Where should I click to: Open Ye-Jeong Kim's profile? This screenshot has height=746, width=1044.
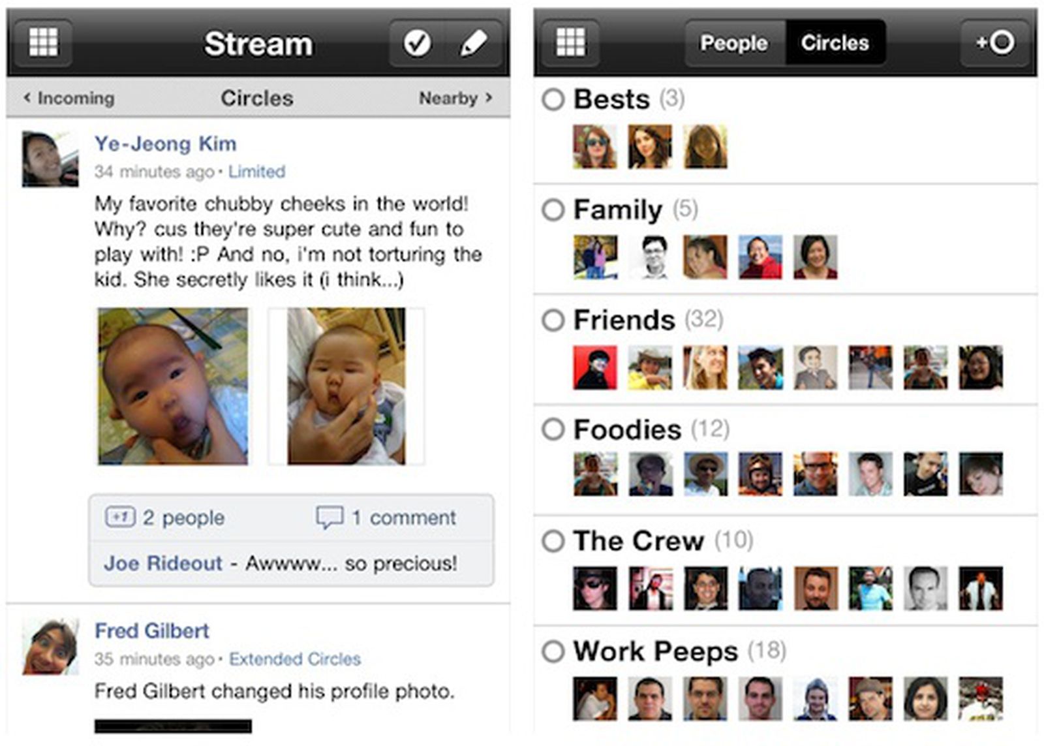coord(166,144)
